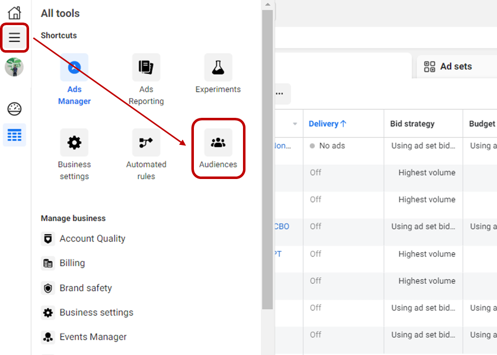This screenshot has width=497, height=355.
Task: Open the Automated rules shortcut
Action: click(146, 154)
